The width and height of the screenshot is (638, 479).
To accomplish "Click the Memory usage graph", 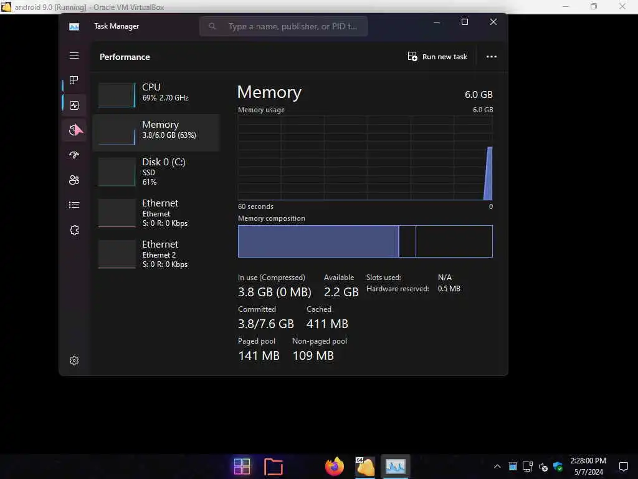I will pos(365,158).
